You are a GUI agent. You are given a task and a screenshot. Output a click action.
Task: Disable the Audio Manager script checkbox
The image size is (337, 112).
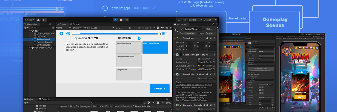point(181,55)
